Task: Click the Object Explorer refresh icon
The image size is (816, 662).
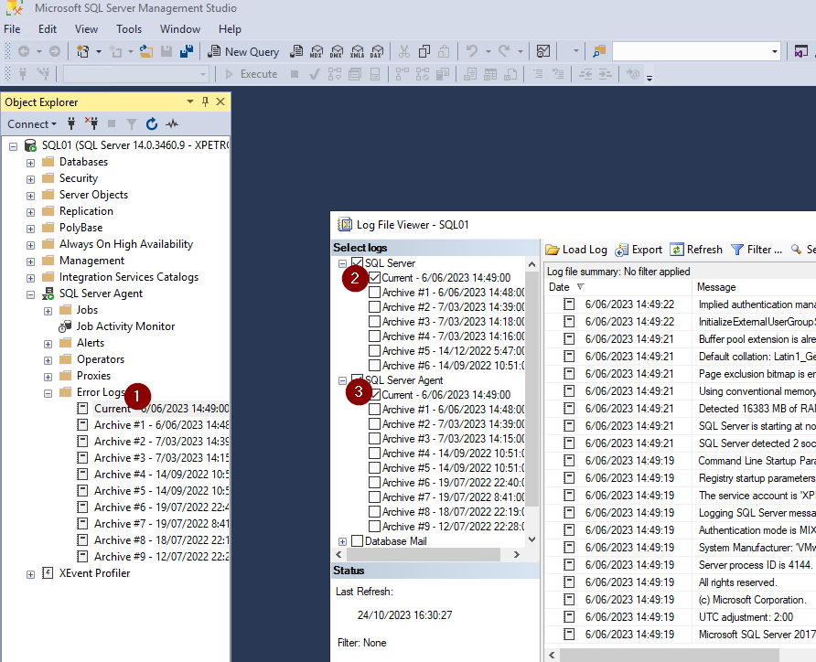Action: tap(152, 124)
